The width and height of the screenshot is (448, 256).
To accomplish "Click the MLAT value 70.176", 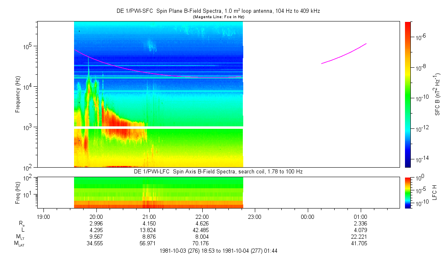I will (x=202, y=244).
